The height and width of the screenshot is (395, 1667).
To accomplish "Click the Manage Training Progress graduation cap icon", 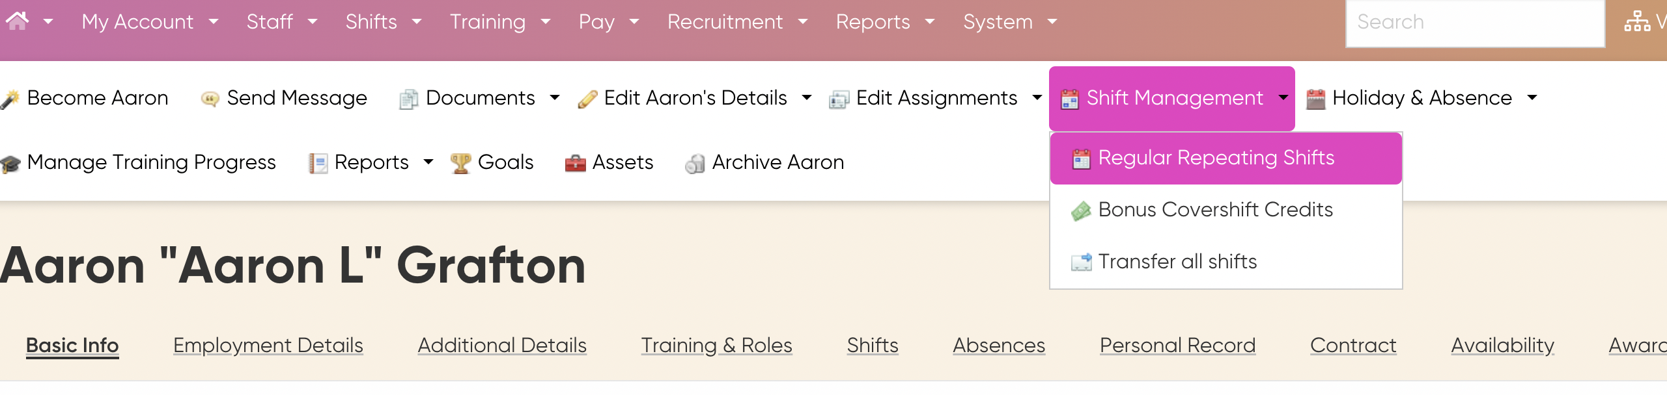I will click(x=10, y=163).
